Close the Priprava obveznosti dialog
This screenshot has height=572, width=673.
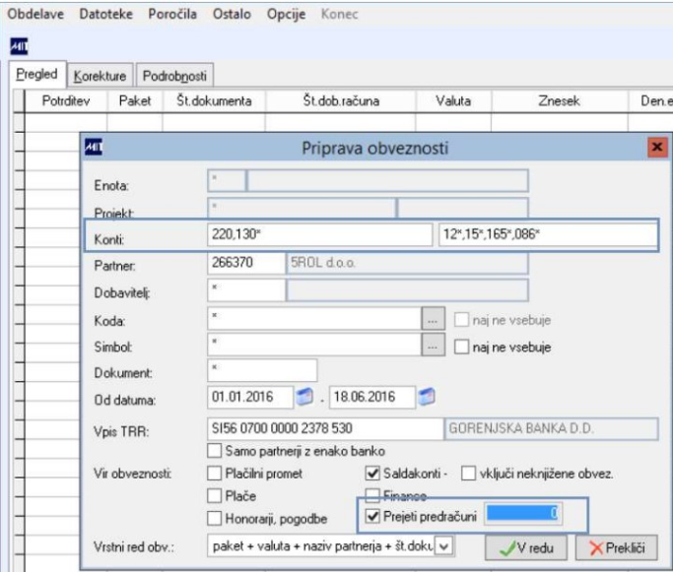655,150
